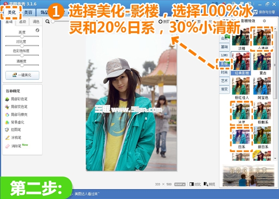Open the 会员 effects category

225,38
